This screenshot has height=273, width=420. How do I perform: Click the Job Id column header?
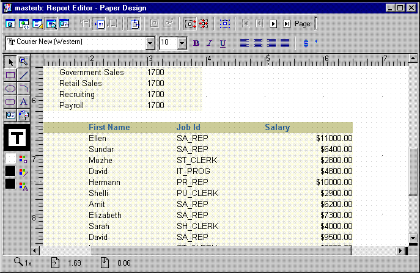(188, 127)
